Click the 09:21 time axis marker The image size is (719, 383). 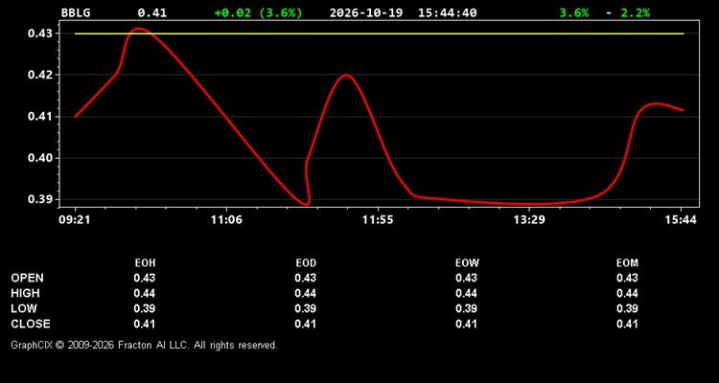click(x=75, y=220)
